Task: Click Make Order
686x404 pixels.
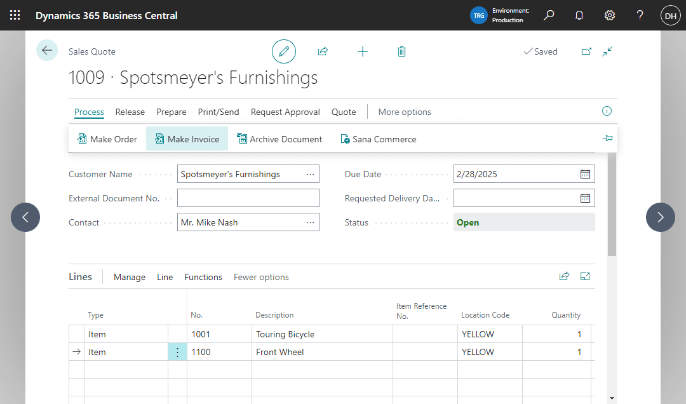Action: (107, 138)
